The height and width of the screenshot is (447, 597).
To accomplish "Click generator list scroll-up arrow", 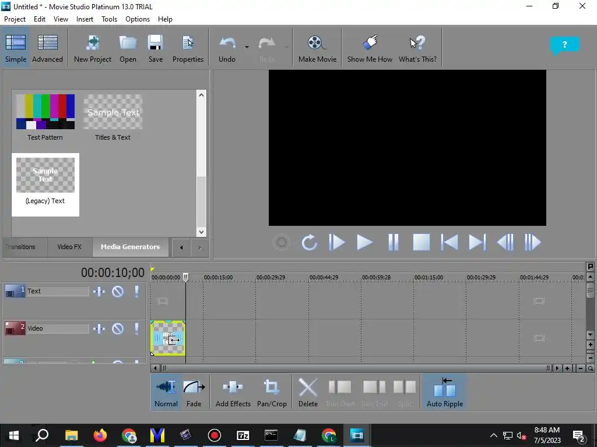I will pos(201,95).
